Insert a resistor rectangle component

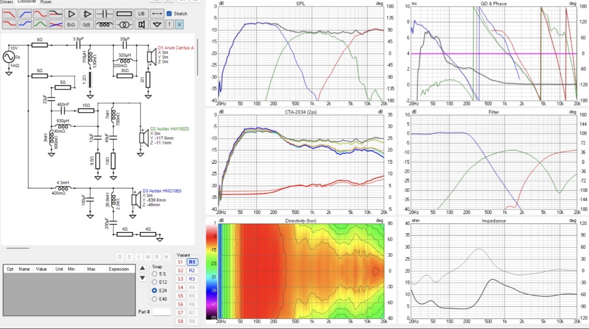pos(124,14)
